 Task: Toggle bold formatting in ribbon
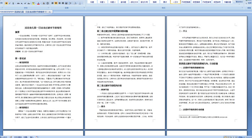6,3
